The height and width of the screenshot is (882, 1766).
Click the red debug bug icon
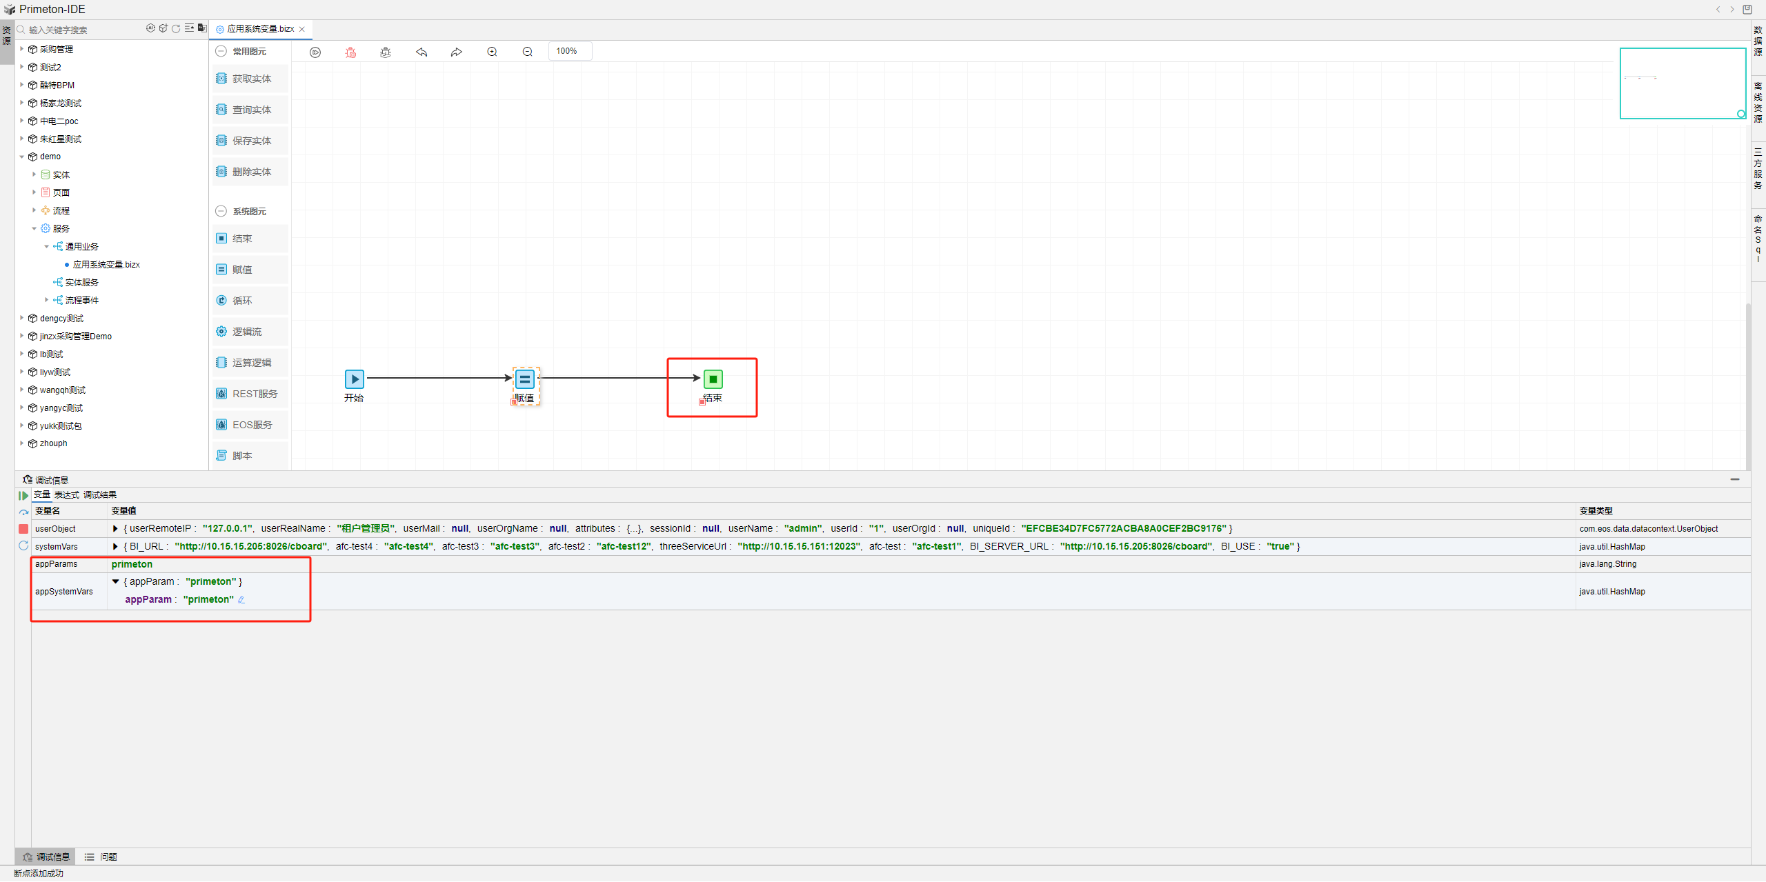(x=350, y=52)
